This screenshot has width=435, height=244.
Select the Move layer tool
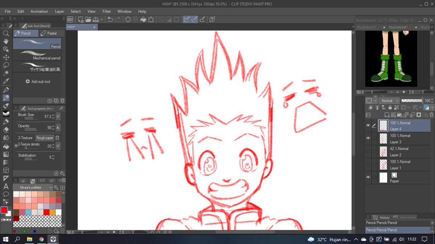point(6,57)
